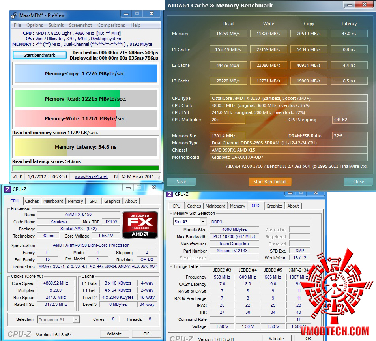Switch to About tab in right CPU-Z window
This screenshot has width=376, height=341.
click(x=293, y=206)
